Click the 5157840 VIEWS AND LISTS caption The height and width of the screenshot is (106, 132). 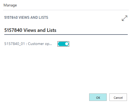[x=26, y=17]
